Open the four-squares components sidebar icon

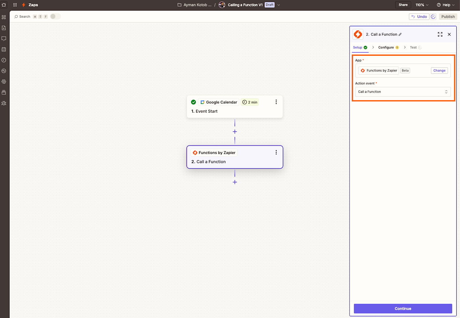tap(4, 17)
